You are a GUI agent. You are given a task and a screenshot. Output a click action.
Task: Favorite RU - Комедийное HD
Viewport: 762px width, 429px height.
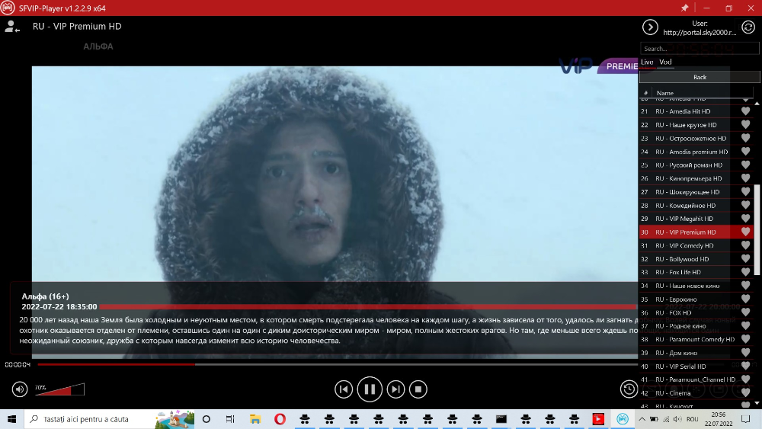[745, 206]
